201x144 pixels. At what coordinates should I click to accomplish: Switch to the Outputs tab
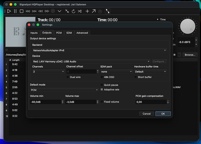click(47, 33)
